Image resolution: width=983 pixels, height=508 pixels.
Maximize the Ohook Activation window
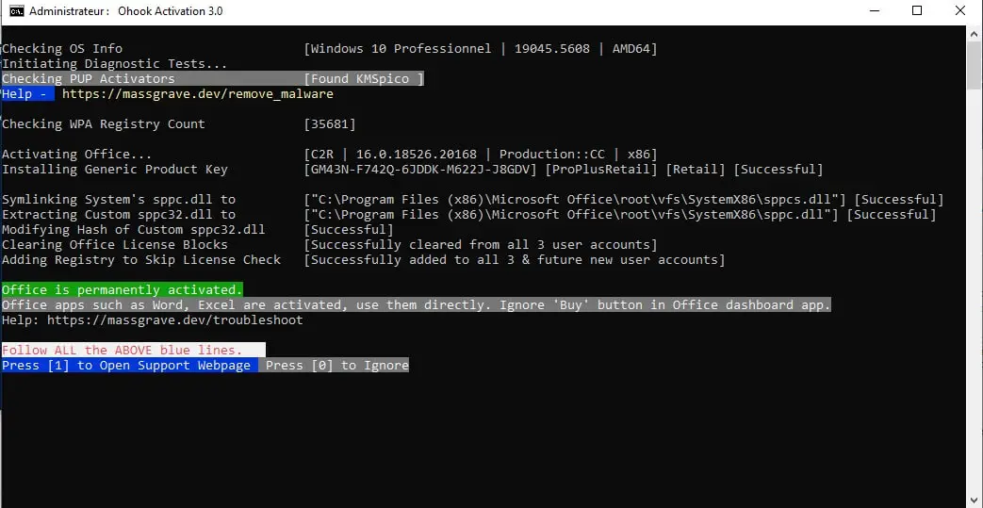916,10
